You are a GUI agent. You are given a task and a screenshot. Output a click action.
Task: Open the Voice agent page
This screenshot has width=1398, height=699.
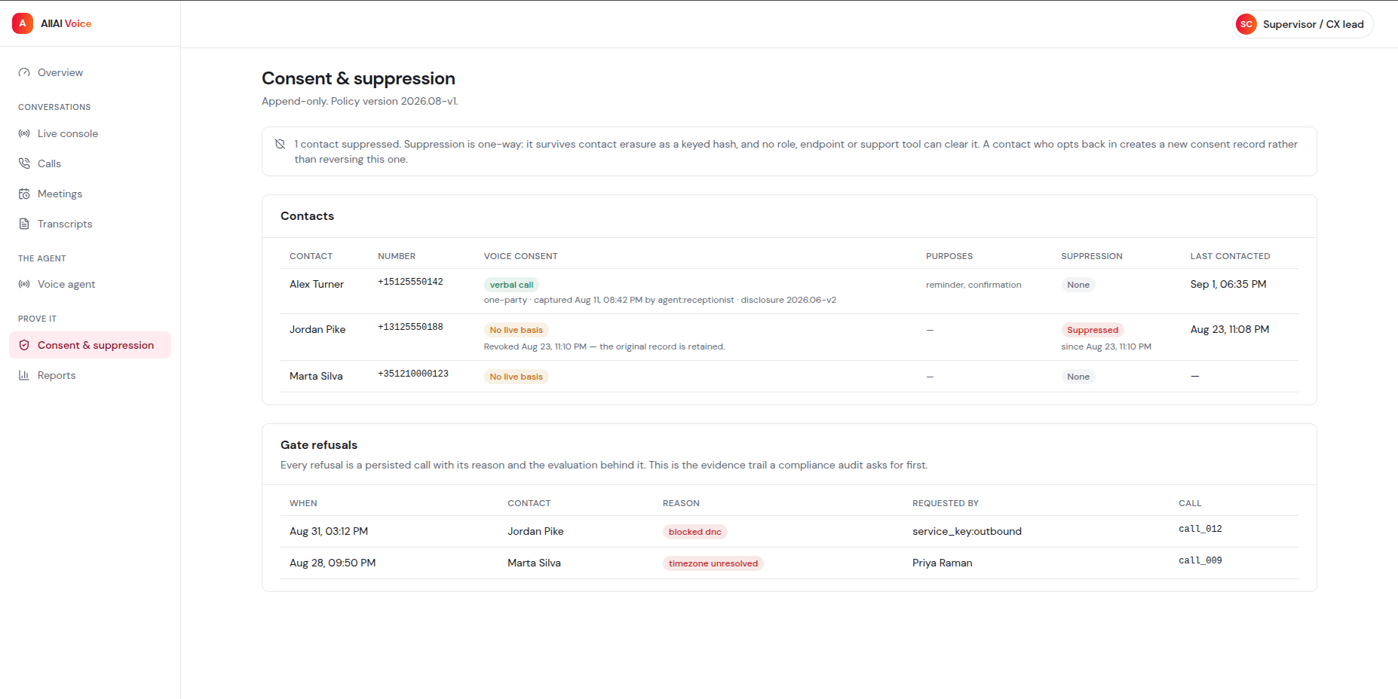point(90,284)
